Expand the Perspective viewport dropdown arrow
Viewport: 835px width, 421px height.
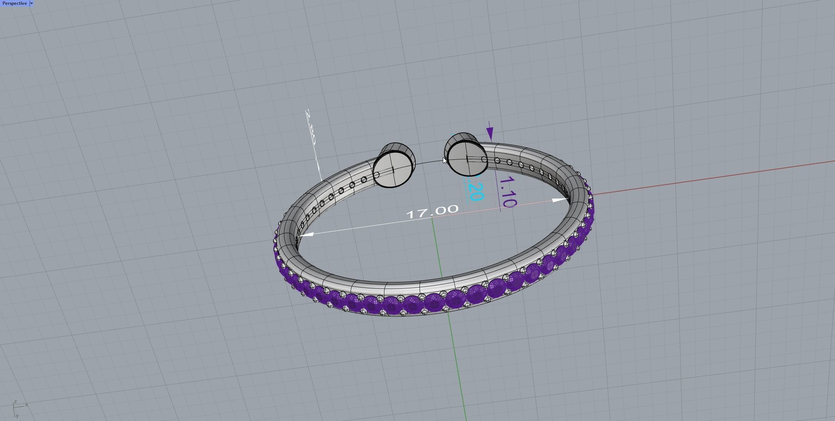pyautogui.click(x=31, y=3)
